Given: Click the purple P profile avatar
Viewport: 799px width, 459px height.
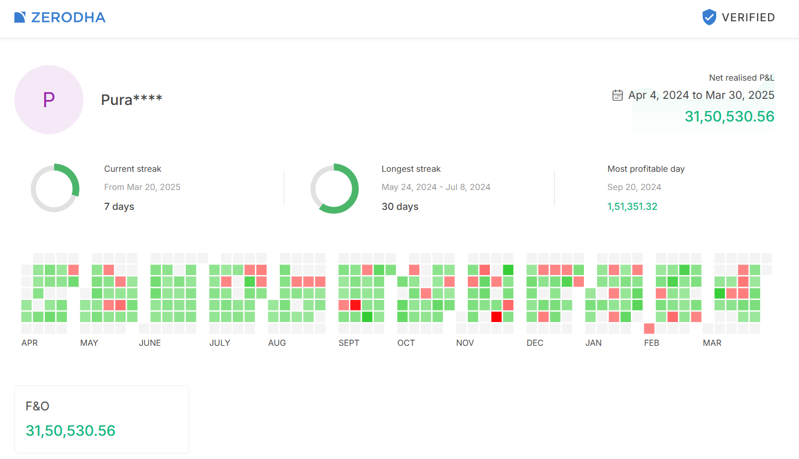Looking at the screenshot, I should [x=49, y=99].
